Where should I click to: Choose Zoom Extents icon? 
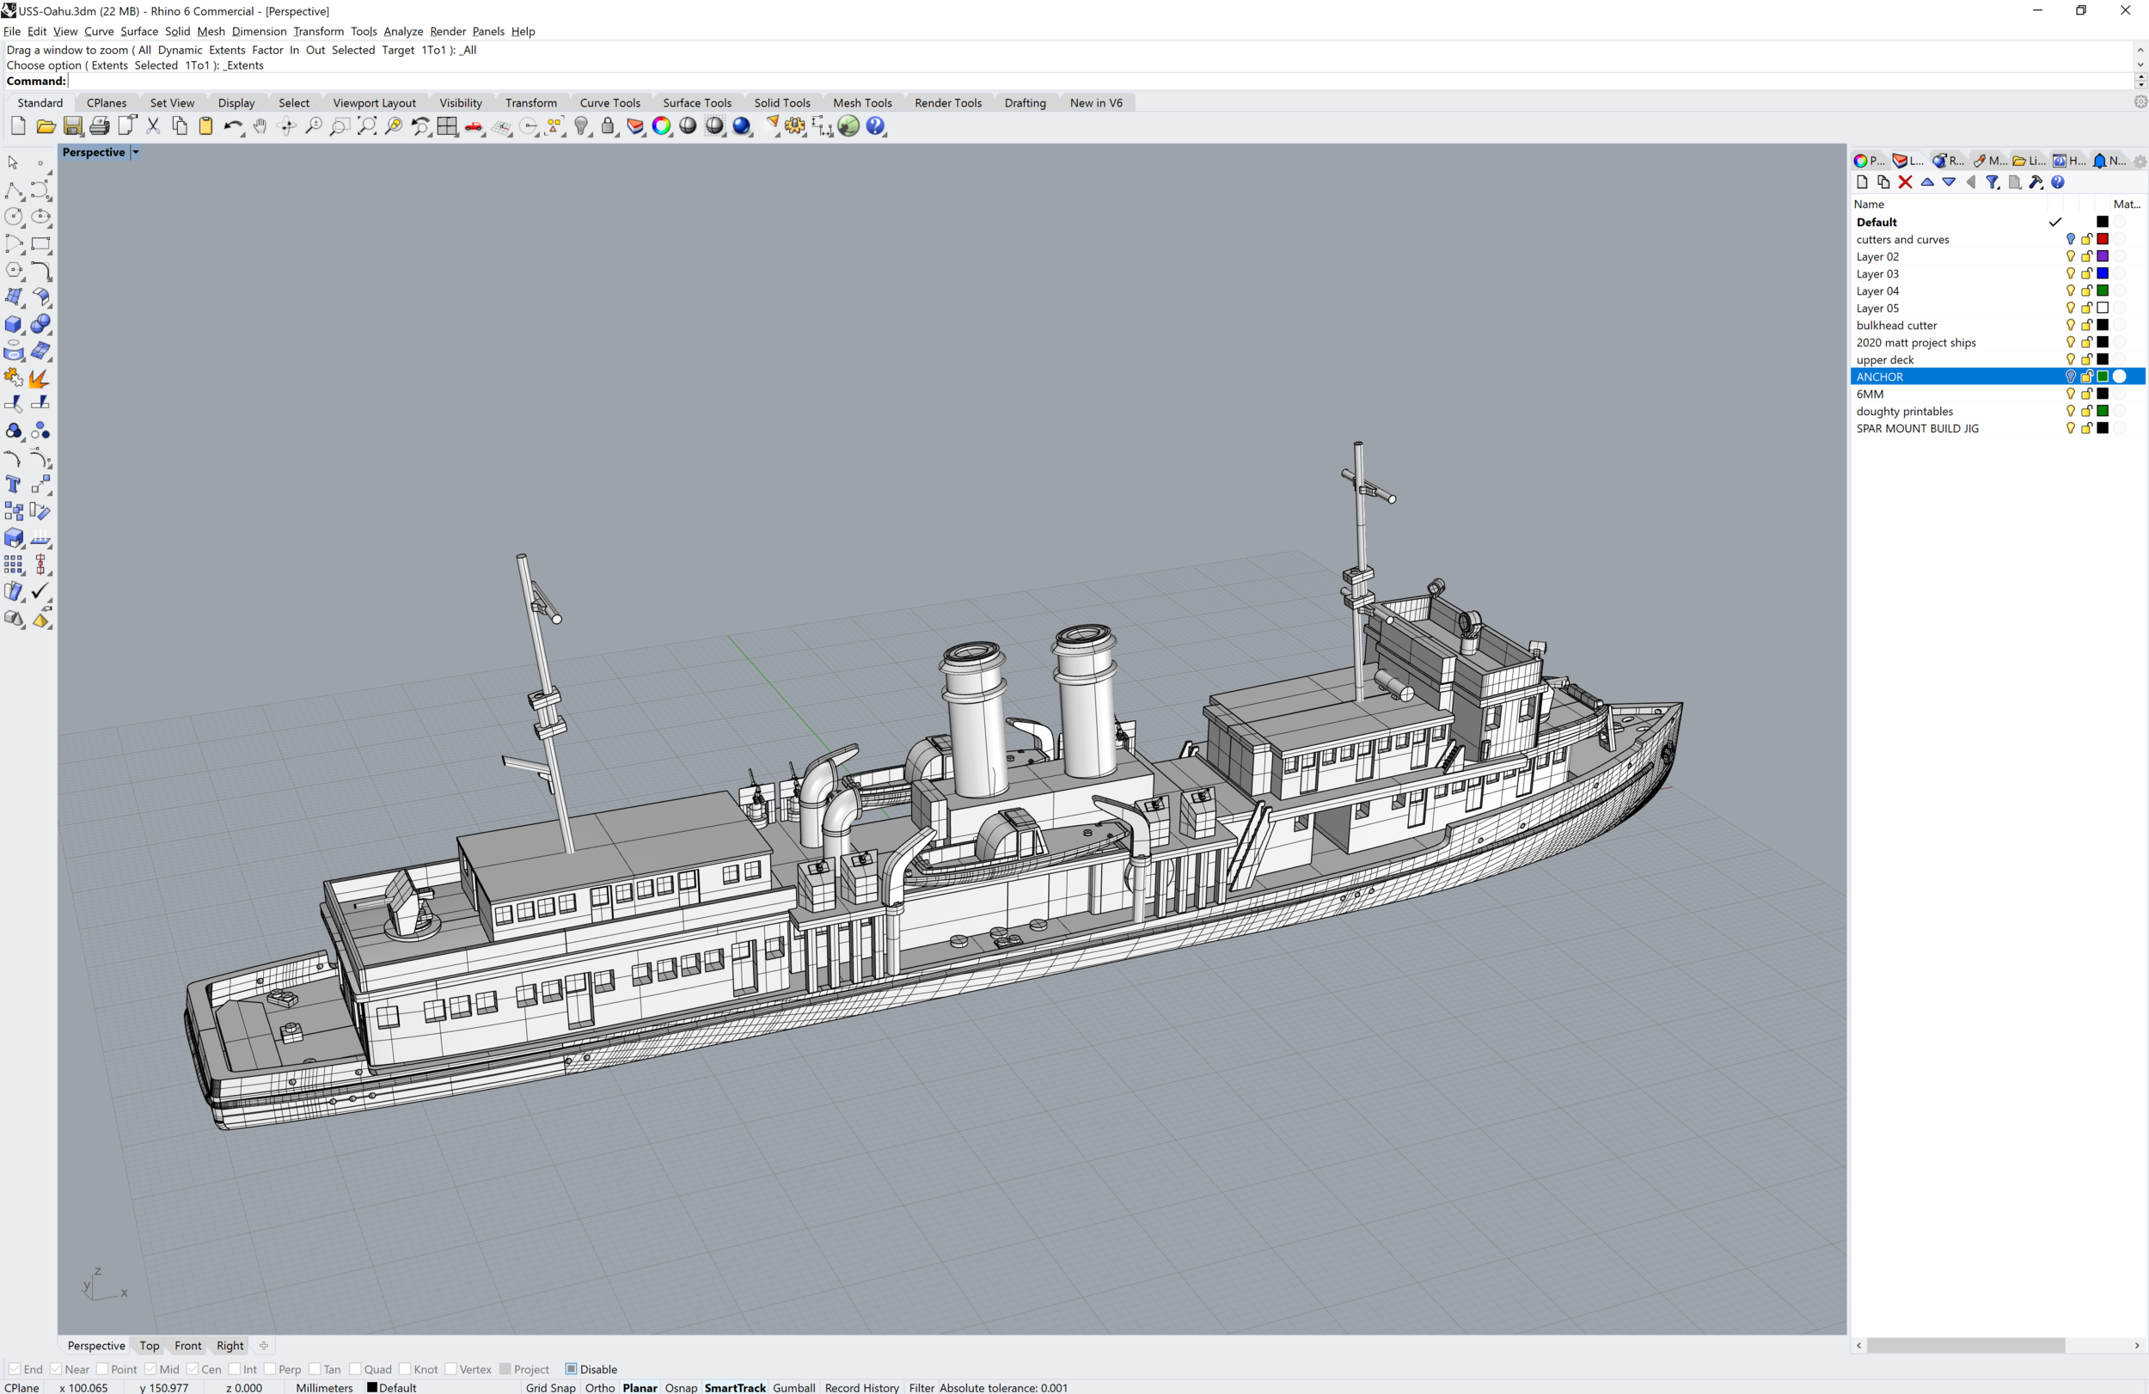click(366, 126)
